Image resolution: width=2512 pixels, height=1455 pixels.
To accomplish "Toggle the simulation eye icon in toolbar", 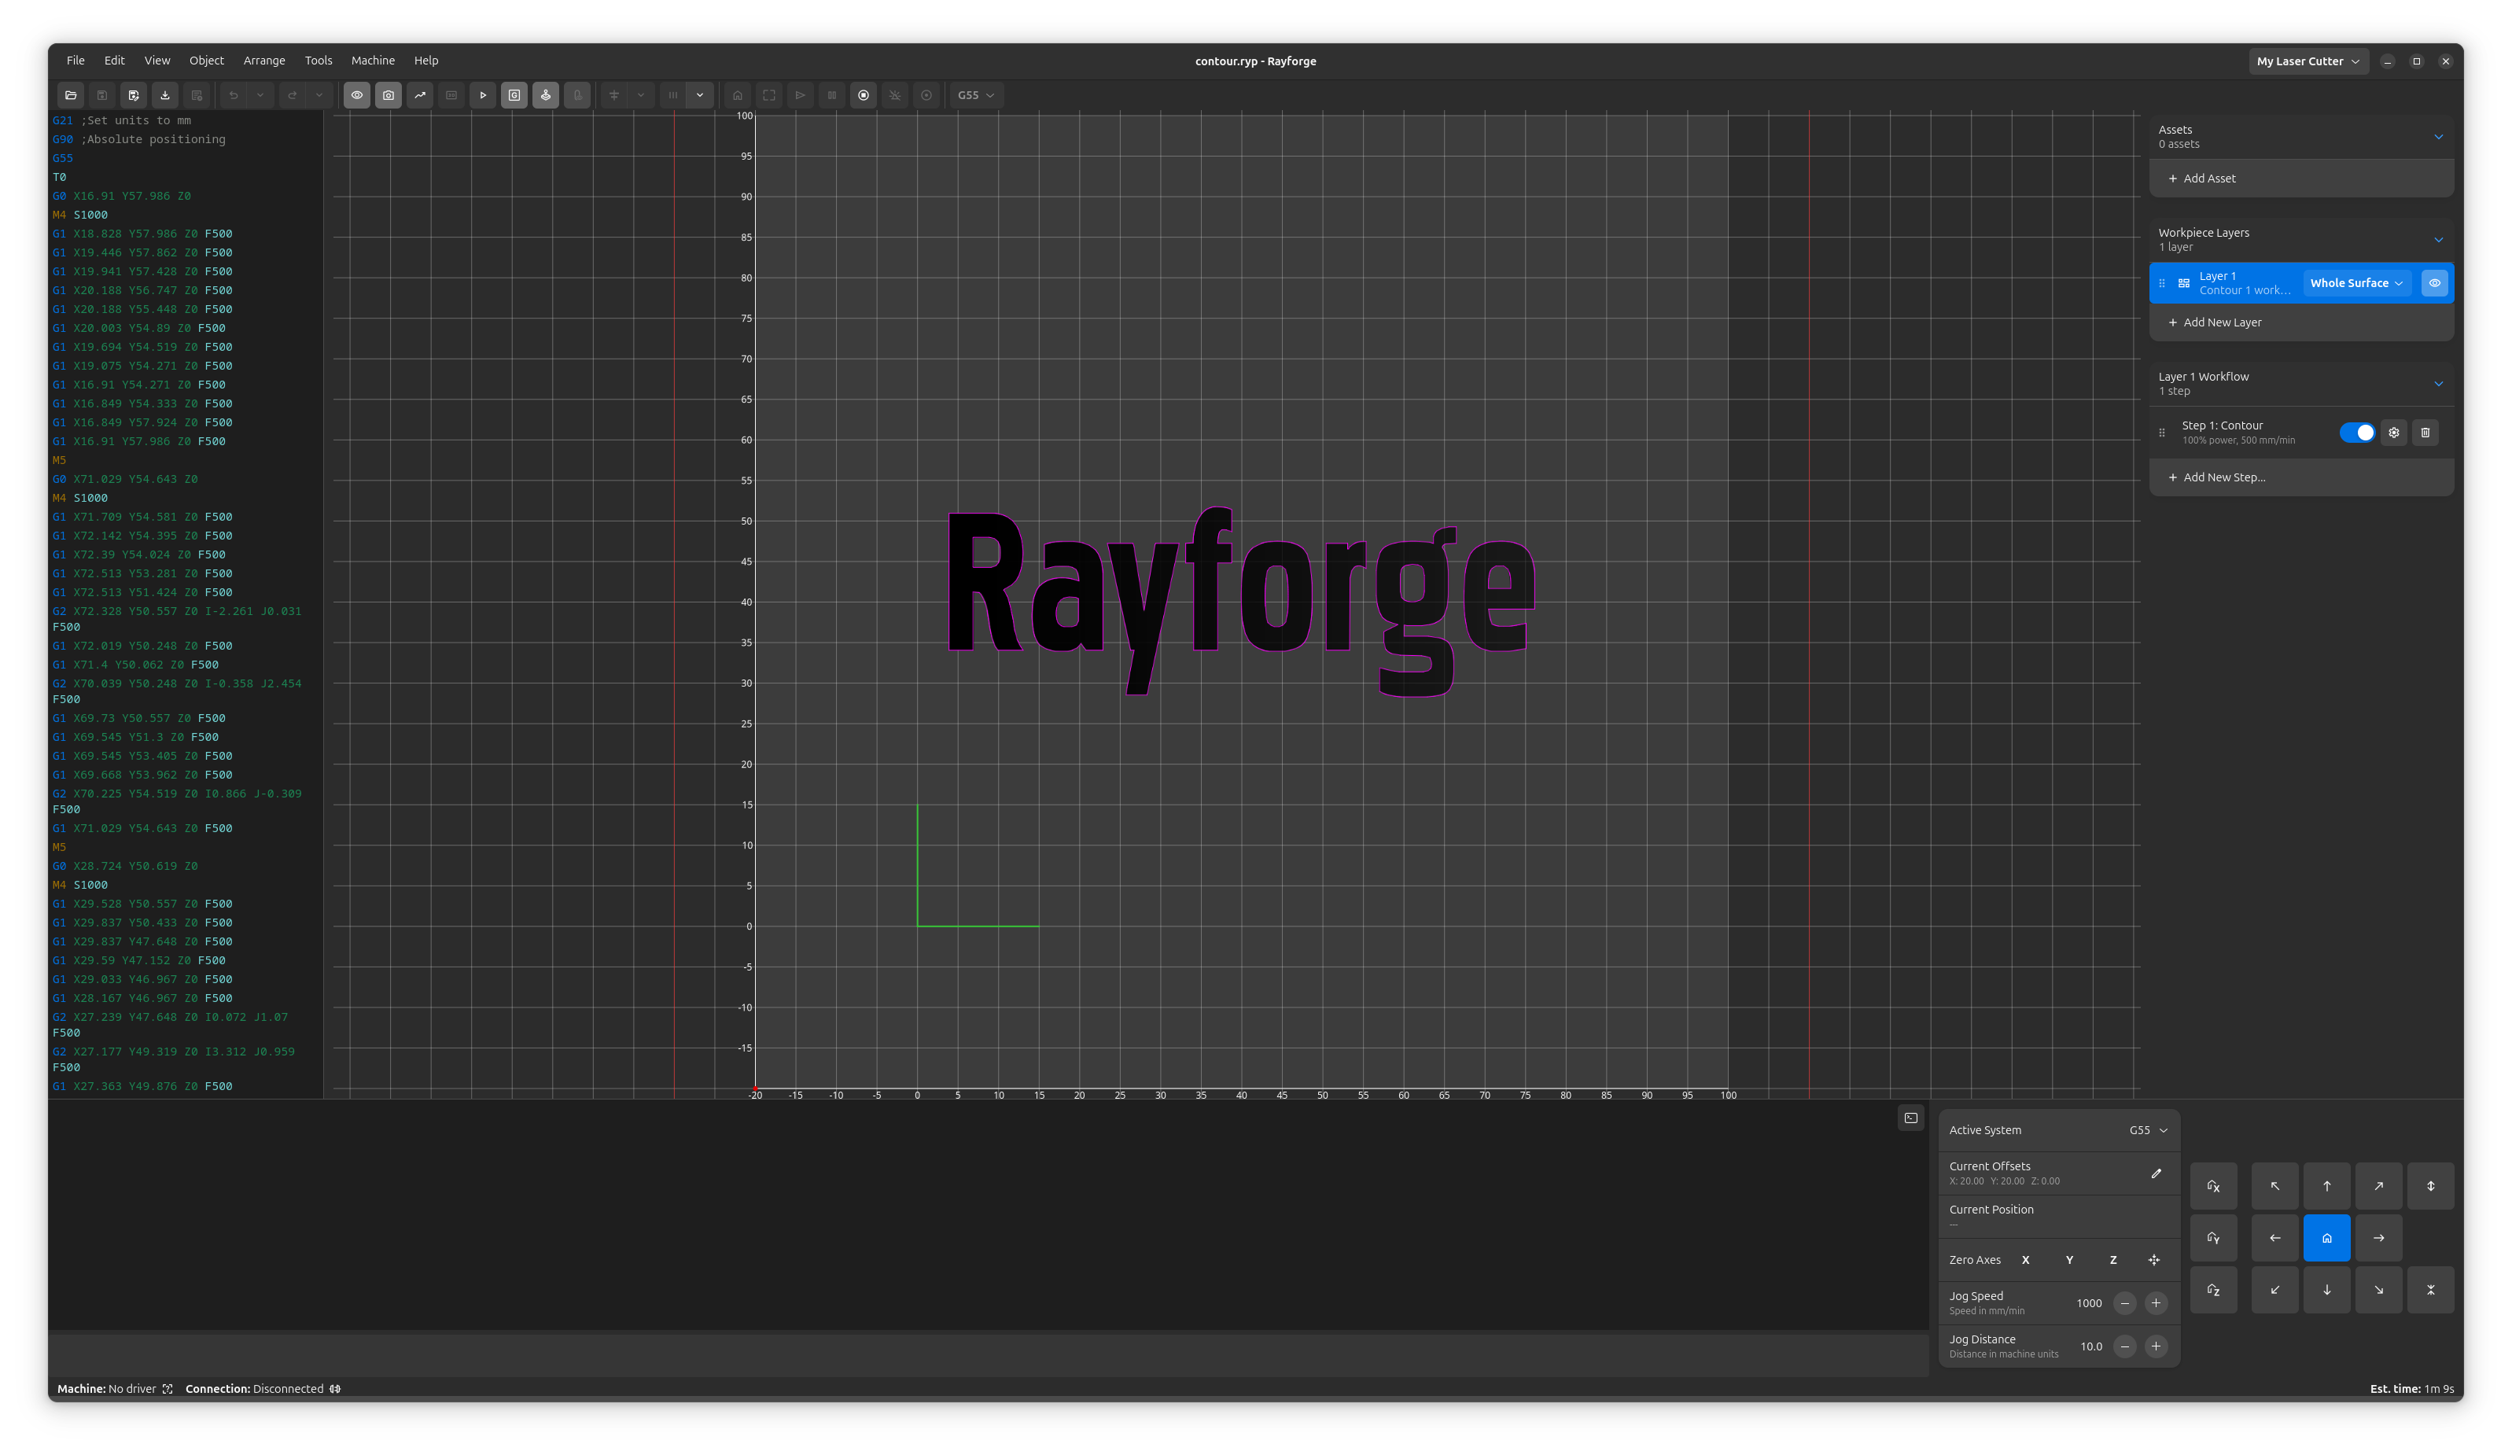I will tap(355, 94).
